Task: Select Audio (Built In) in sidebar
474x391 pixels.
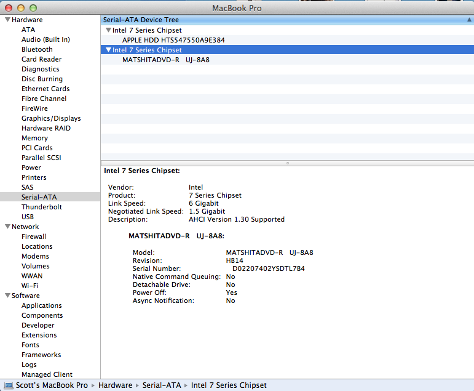Action: tap(45, 39)
